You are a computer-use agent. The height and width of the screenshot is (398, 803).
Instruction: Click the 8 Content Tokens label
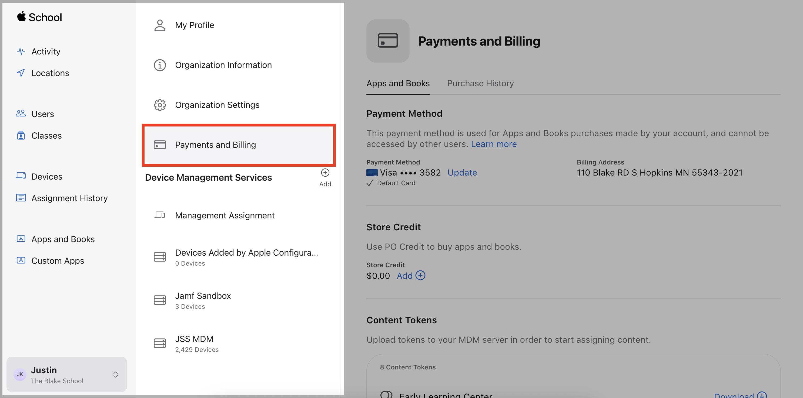408,367
